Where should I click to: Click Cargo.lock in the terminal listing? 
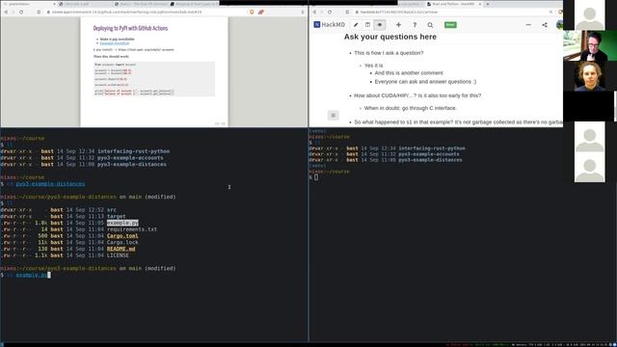[x=122, y=242]
